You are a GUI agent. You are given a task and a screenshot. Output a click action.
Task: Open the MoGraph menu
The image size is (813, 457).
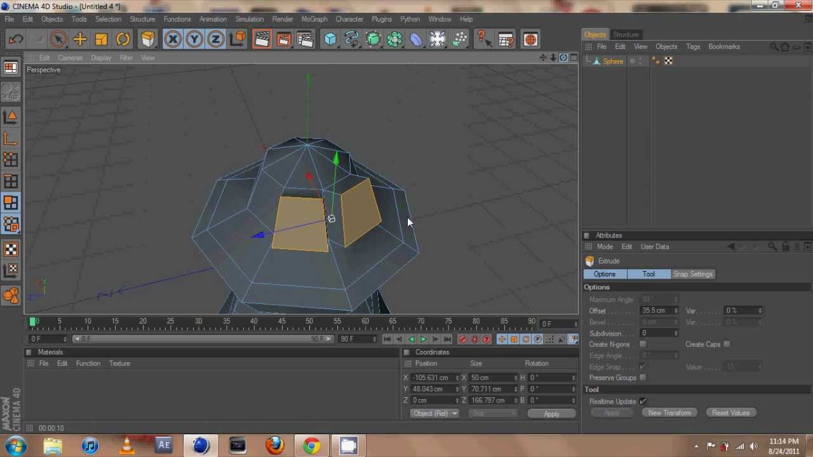(314, 19)
